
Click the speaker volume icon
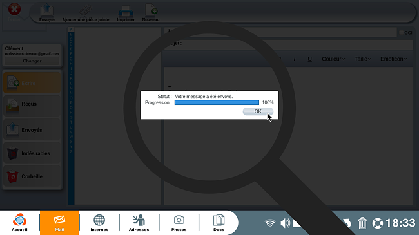click(285, 223)
